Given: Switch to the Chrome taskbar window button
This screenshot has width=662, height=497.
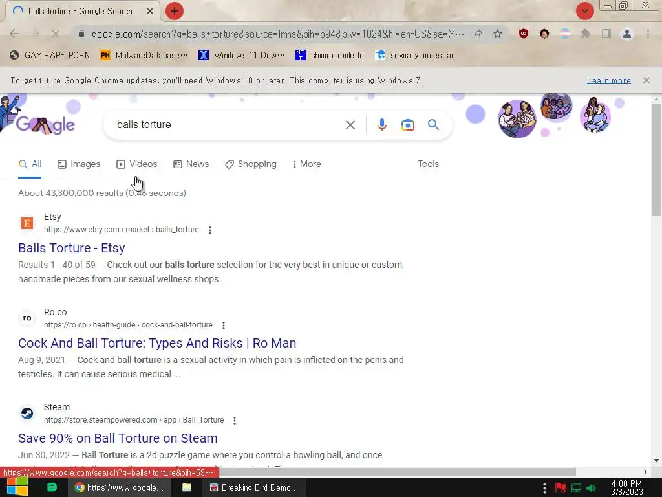Looking at the screenshot, I should coord(120,487).
